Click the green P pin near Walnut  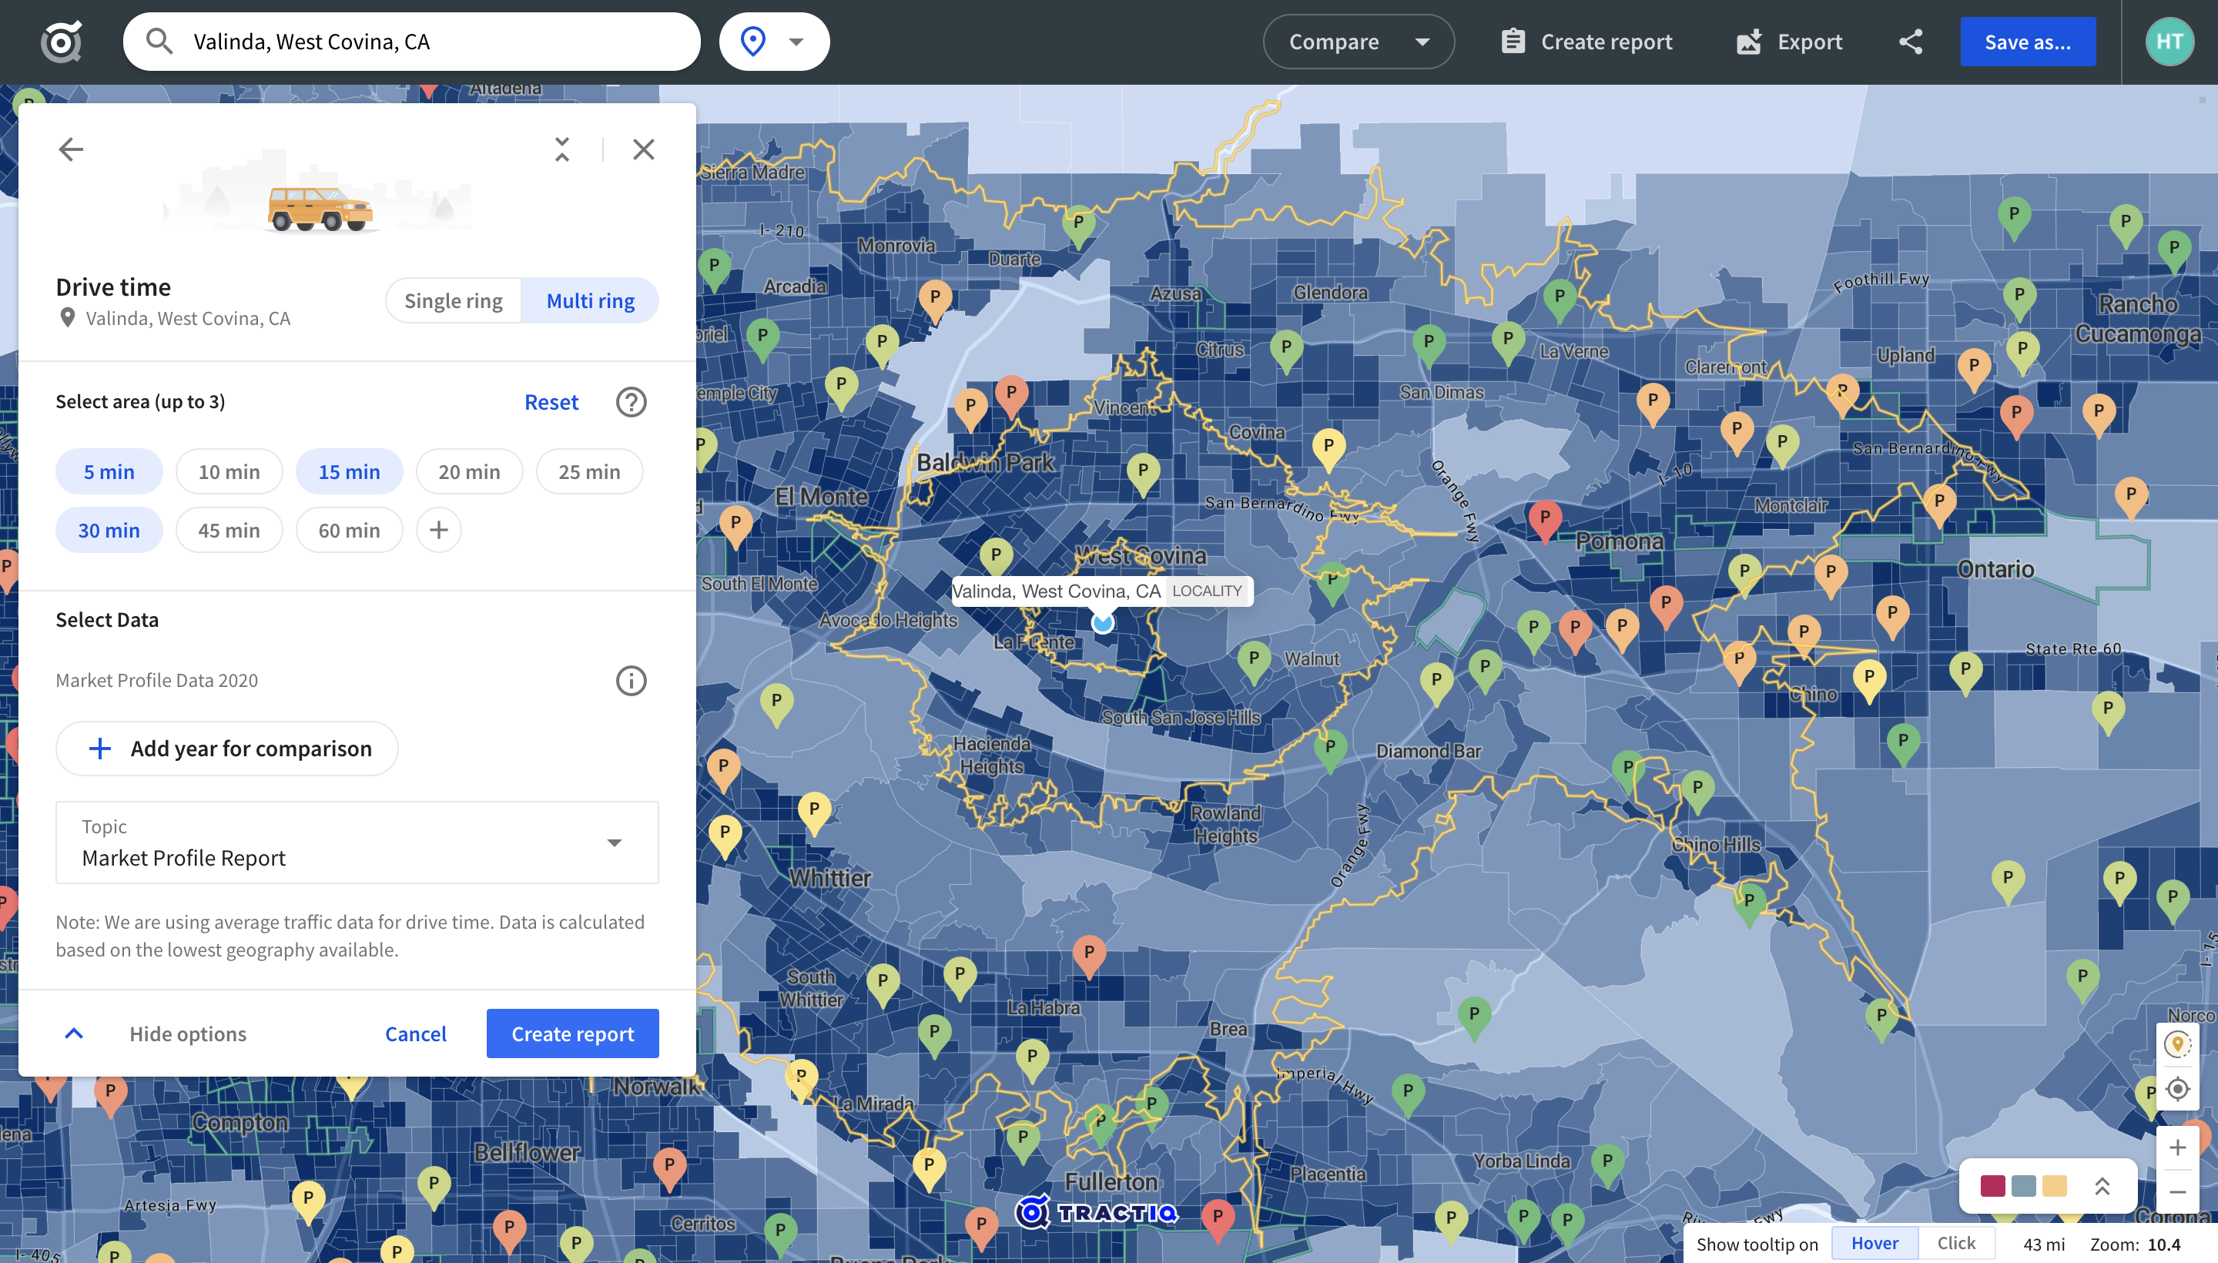pyautogui.click(x=1254, y=662)
